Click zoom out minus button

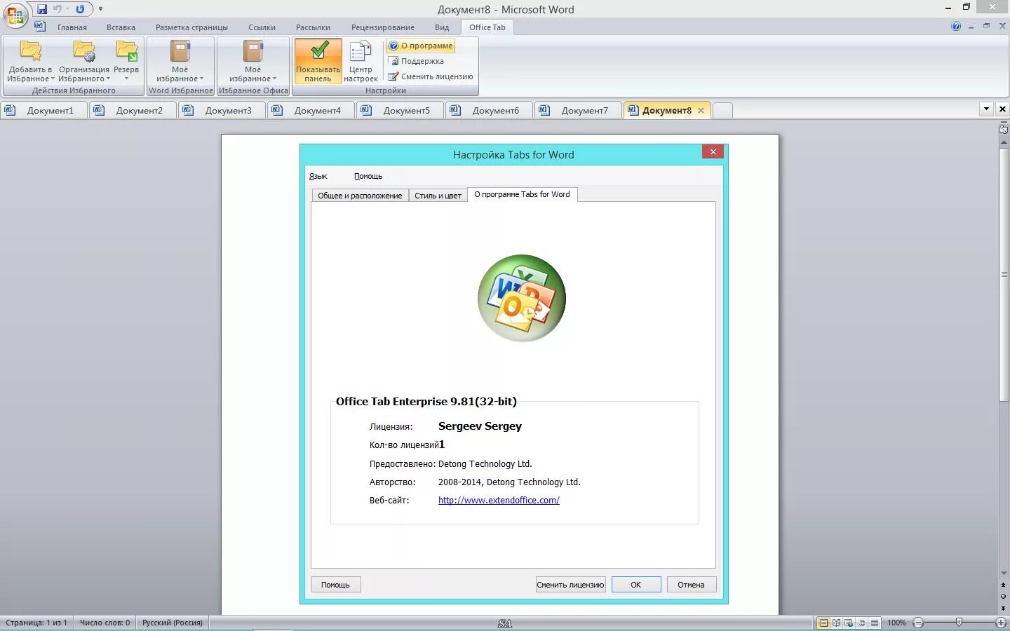point(918,623)
